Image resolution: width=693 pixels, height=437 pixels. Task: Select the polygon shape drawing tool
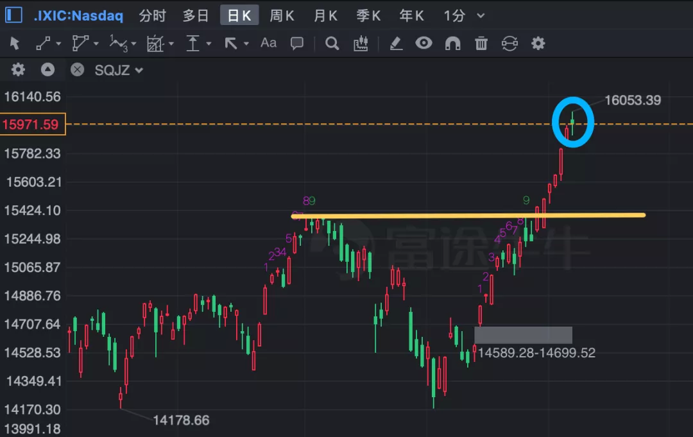pyautogui.click(x=80, y=43)
